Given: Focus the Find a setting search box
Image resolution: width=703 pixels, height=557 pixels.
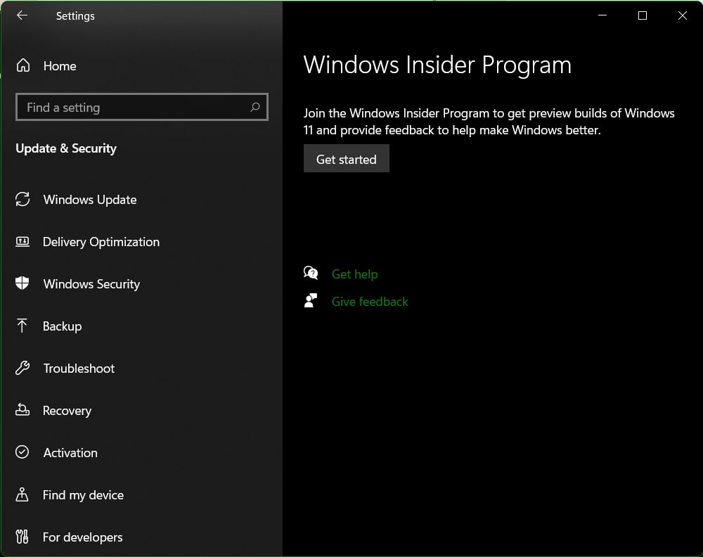Looking at the screenshot, I should coord(142,107).
